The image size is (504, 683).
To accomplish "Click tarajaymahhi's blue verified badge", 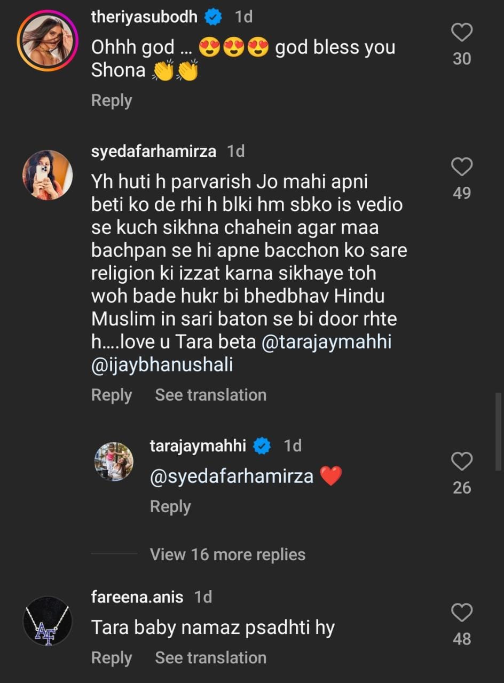I will tap(262, 446).
